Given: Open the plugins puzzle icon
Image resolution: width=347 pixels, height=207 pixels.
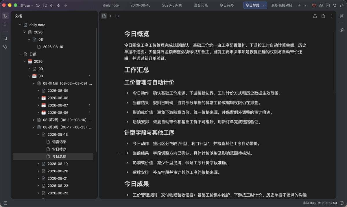Looking at the screenshot, I should (x=321, y=5).
